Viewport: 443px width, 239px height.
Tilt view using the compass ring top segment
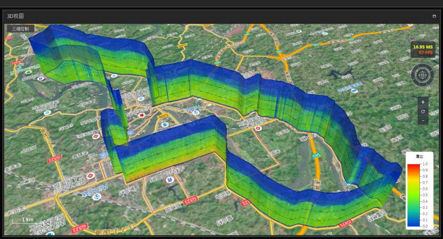422,66
